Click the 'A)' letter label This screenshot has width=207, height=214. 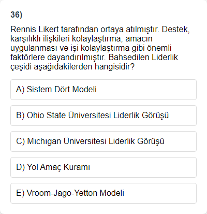(x=20, y=90)
